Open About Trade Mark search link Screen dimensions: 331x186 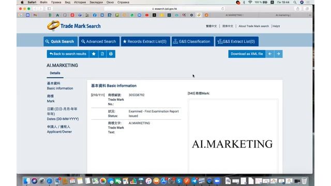[254, 26]
